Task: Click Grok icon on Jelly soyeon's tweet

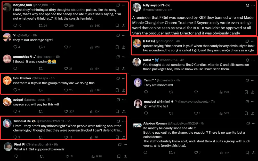Action: click(x=247, y=5)
